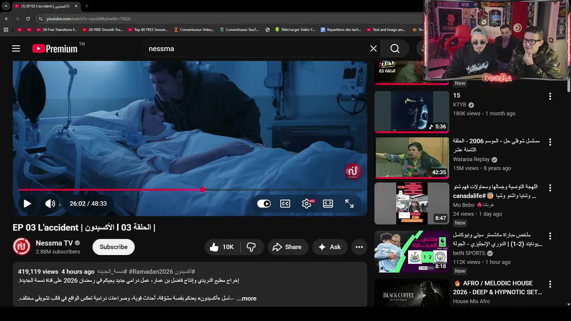Image resolution: width=571 pixels, height=321 pixels.
Task: Switch to theater mode
Action: [x=328, y=203]
